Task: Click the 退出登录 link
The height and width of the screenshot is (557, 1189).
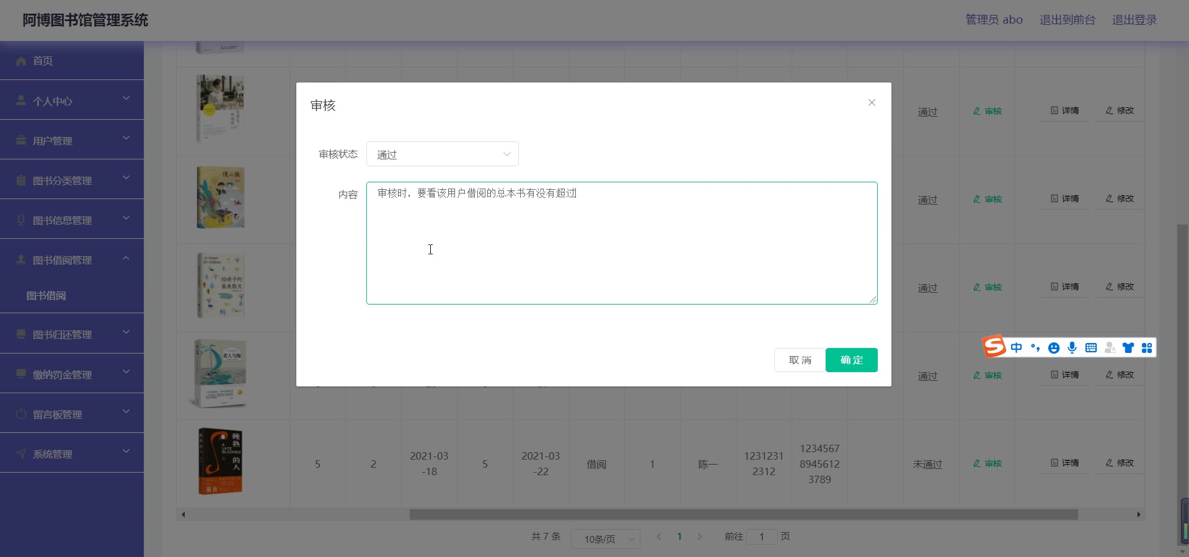Action: [1134, 20]
